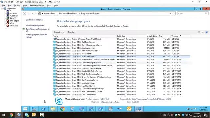The height and width of the screenshot is (118, 210).
Task: Open the remote Start button on SkypeFE taskbar
Action: point(25,109)
